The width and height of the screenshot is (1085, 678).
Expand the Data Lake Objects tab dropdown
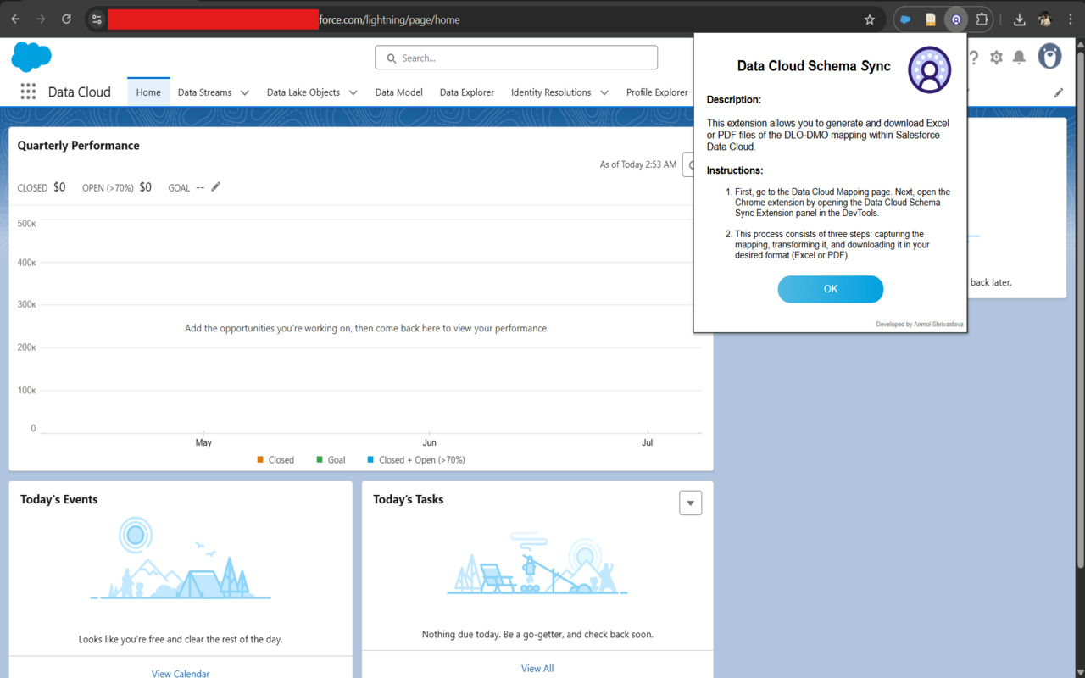click(x=353, y=93)
